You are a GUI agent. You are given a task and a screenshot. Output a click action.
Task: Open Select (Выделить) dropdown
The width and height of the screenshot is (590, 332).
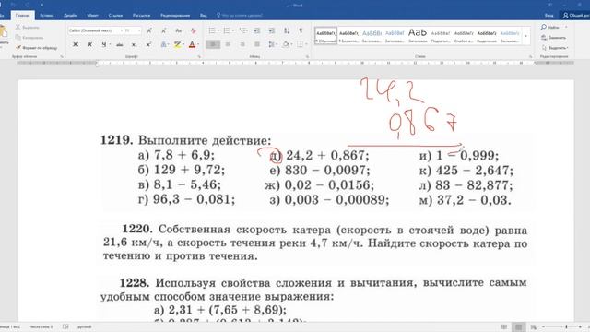(555, 48)
